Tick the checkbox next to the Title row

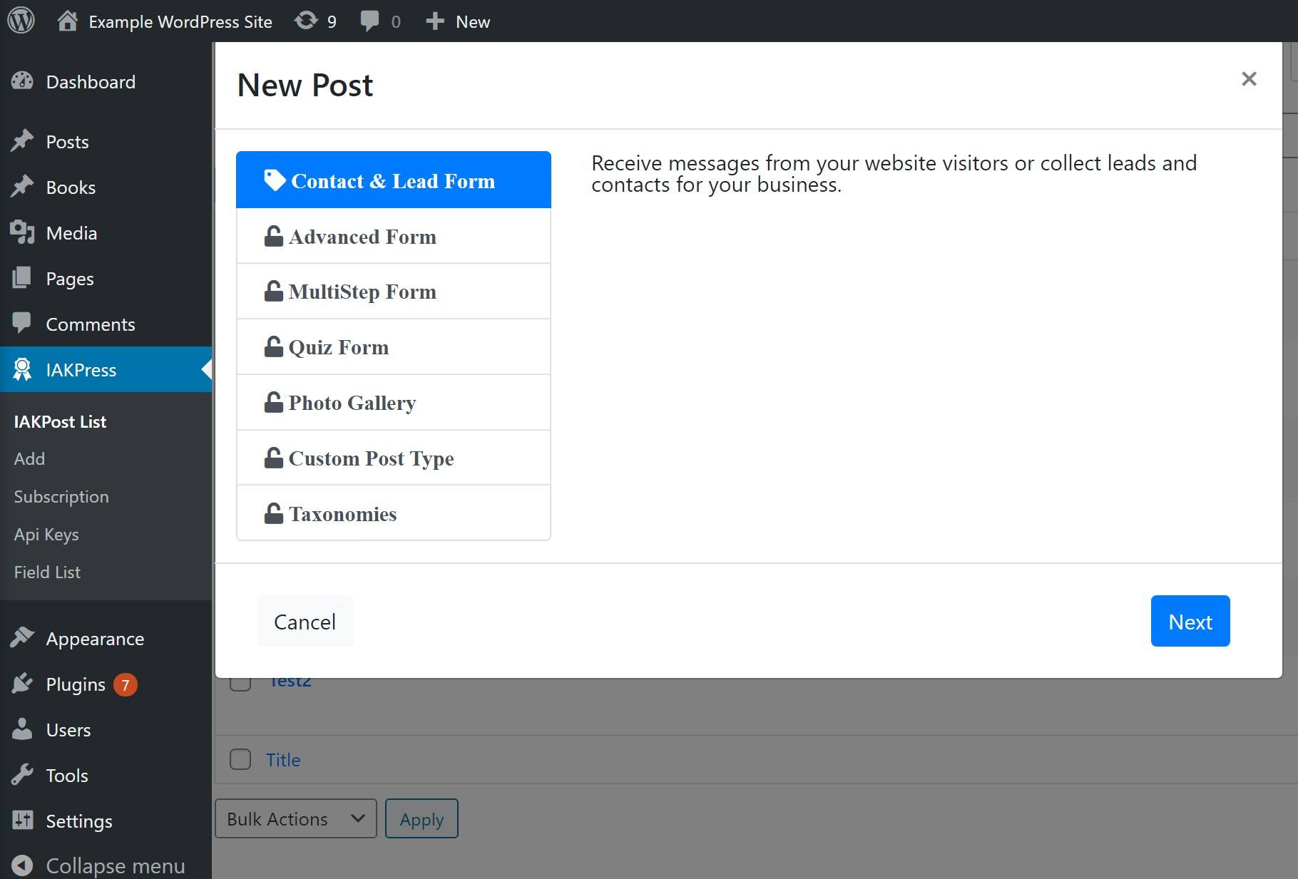[x=240, y=759]
